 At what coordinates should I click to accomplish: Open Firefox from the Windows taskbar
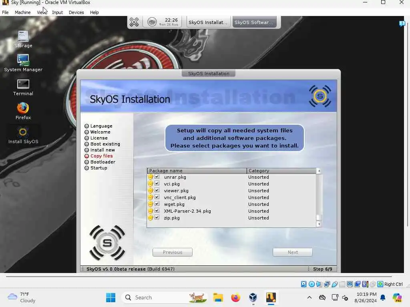coord(235,297)
